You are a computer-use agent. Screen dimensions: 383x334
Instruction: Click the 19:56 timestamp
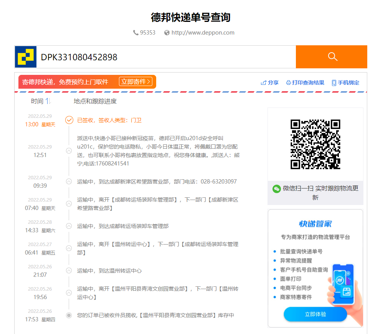click(x=40, y=297)
